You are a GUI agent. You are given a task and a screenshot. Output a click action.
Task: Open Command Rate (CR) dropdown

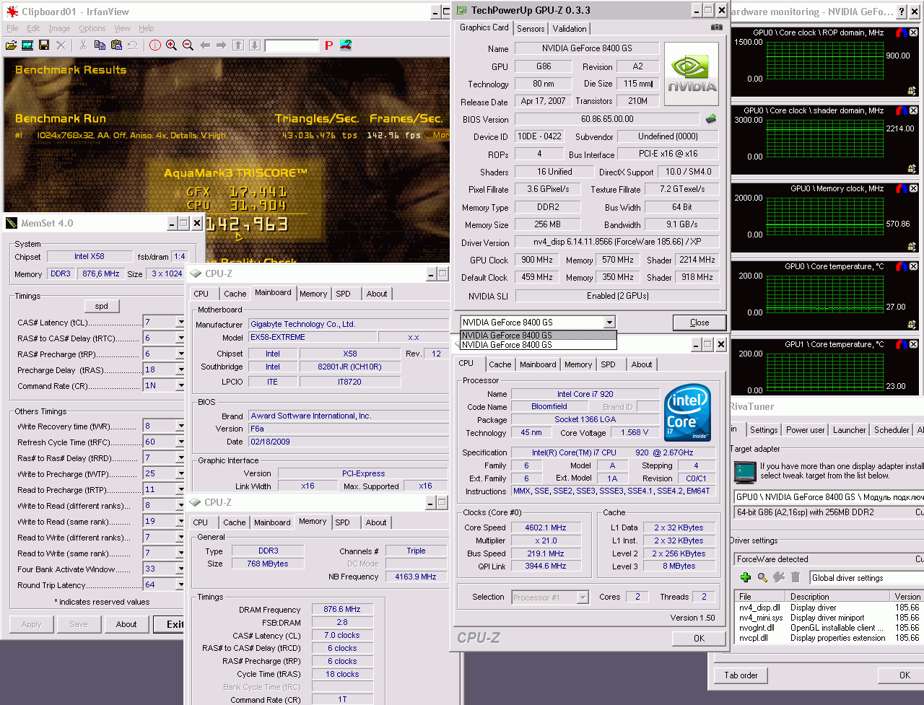[180, 385]
